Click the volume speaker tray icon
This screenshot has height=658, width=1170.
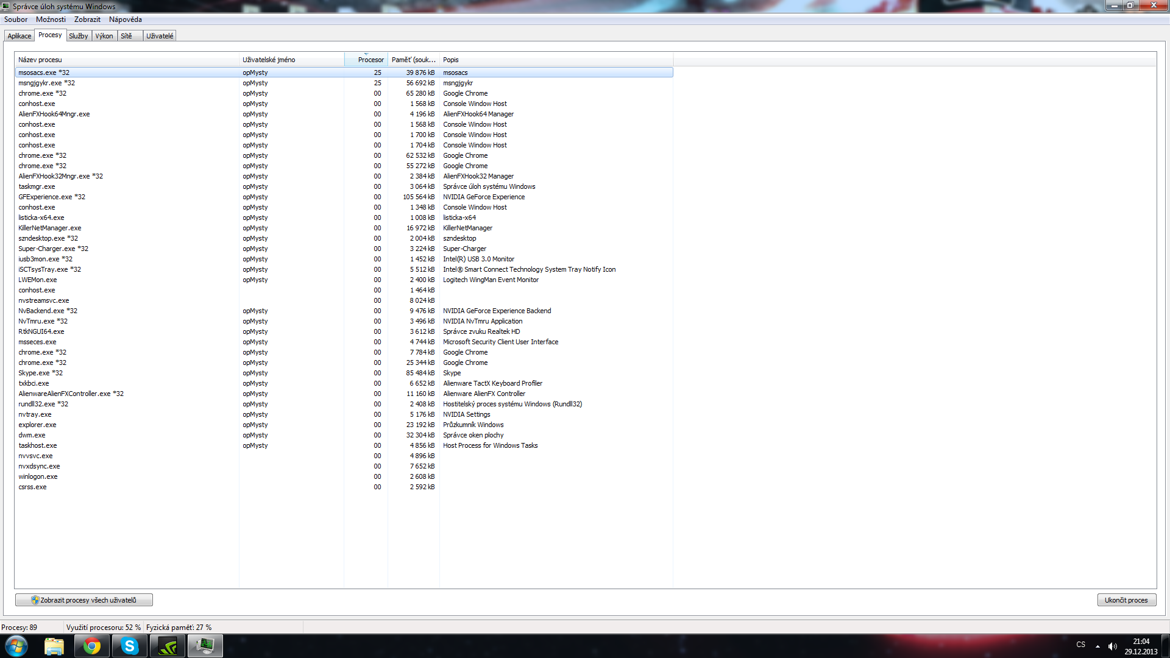tap(1112, 646)
